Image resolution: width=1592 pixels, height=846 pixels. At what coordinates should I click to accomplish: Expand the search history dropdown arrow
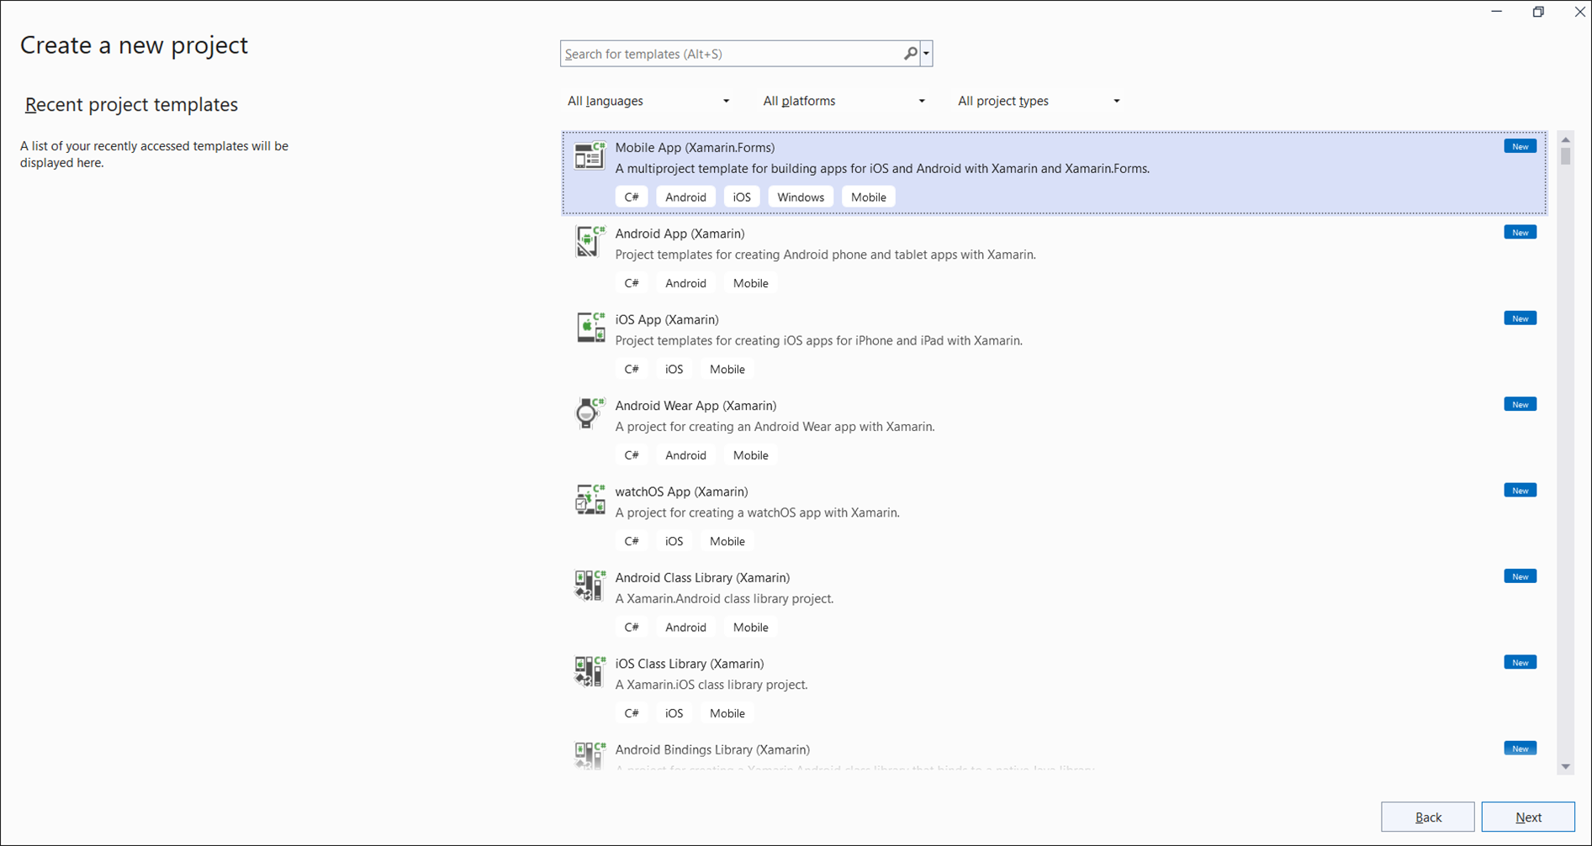point(926,54)
